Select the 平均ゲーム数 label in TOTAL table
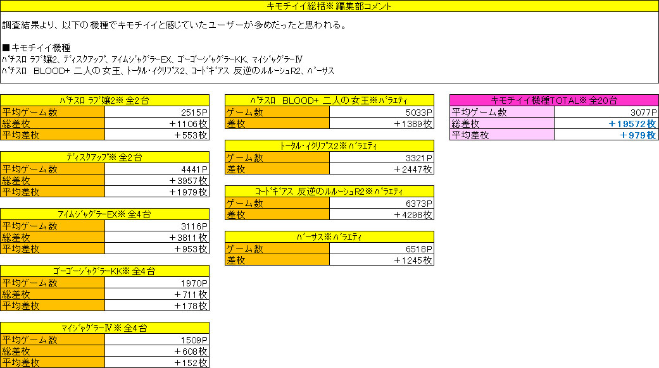This screenshot has width=659, height=368. click(x=502, y=112)
